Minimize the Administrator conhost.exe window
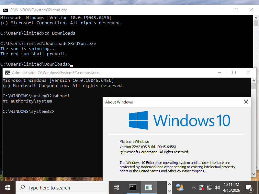Screen dimensions: 259x194 (x=219, y=73)
